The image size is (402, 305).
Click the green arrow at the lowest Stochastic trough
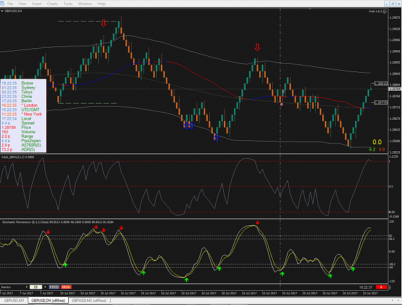point(187,280)
